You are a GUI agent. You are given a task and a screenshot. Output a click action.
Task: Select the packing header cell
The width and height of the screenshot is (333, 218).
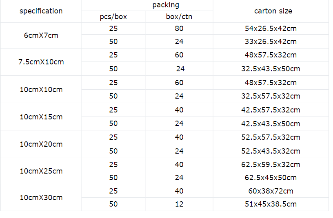(166, 5)
